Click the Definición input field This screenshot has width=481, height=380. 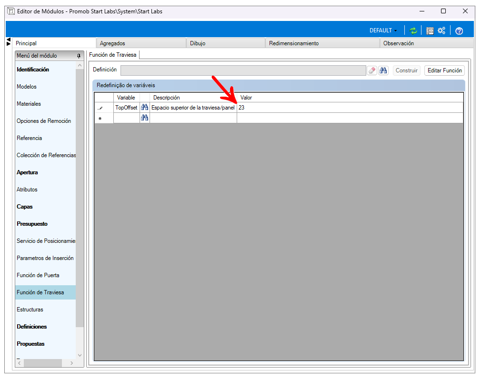243,70
